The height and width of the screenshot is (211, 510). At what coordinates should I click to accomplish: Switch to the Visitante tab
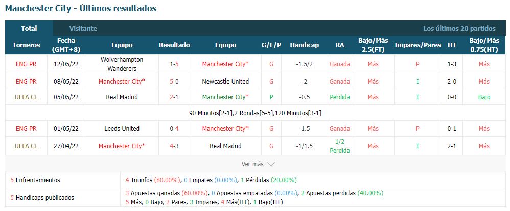(83, 28)
